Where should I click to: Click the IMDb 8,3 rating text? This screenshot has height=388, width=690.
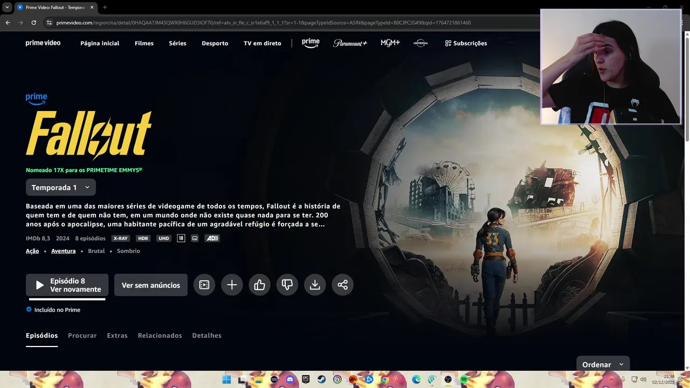point(38,238)
